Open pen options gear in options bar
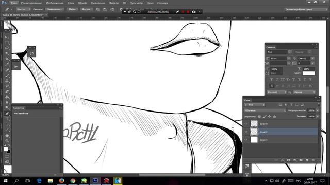The width and height of the screenshot is (330, 185). [121, 9]
